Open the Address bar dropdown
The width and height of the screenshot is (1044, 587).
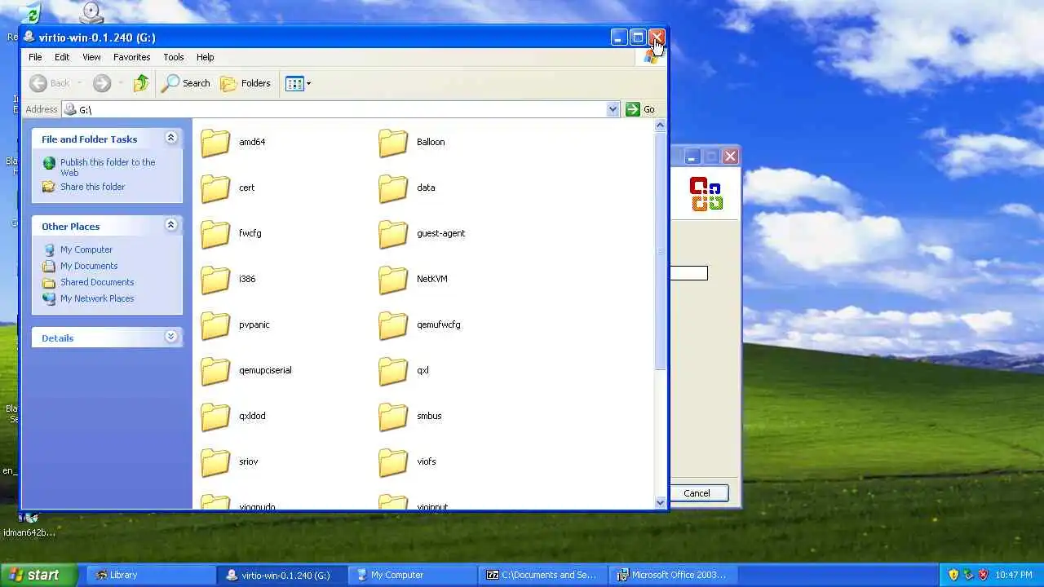tap(613, 109)
